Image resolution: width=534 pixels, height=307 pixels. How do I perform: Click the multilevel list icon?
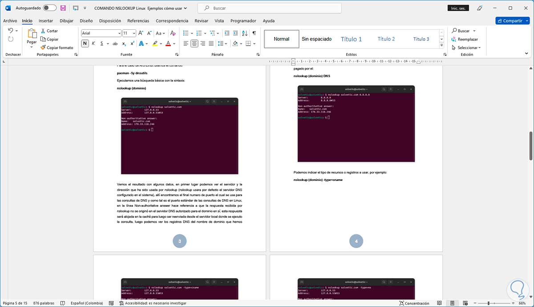(213, 33)
